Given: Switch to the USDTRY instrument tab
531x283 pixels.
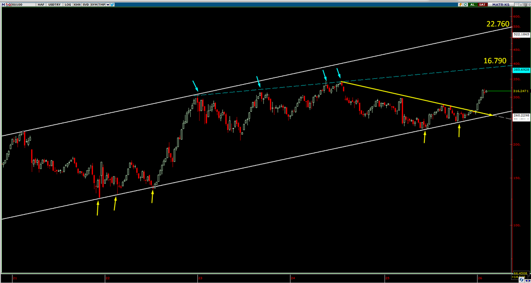Looking at the screenshot, I should click(x=54, y=4).
